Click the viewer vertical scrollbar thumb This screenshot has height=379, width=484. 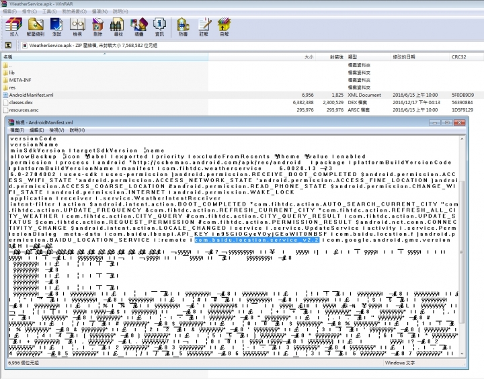point(462,252)
